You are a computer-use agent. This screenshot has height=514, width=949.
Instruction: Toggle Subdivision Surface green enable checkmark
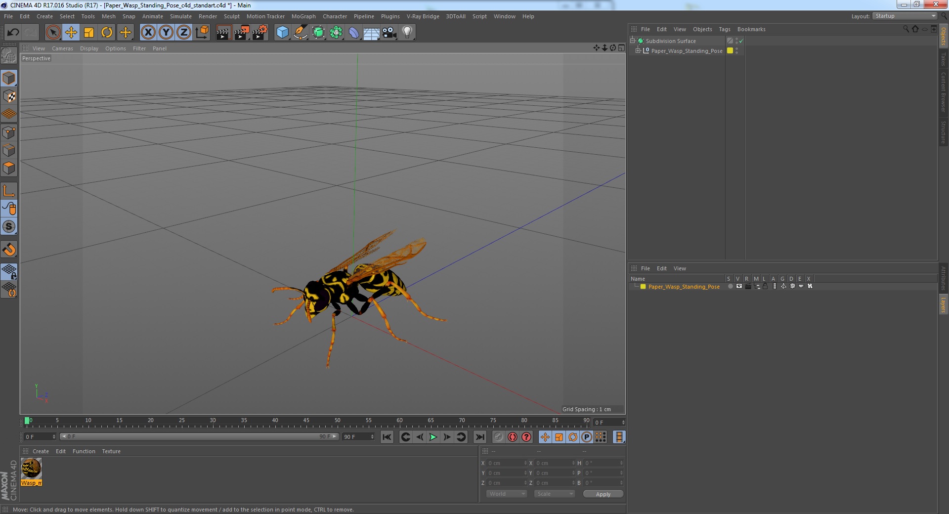(741, 41)
